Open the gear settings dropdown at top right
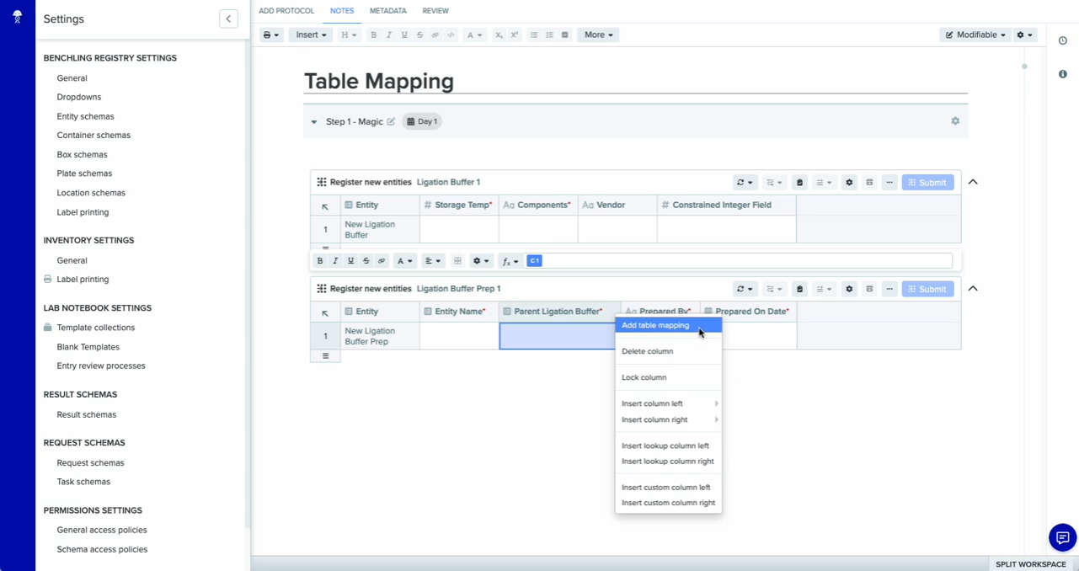The image size is (1079, 571). click(1025, 35)
